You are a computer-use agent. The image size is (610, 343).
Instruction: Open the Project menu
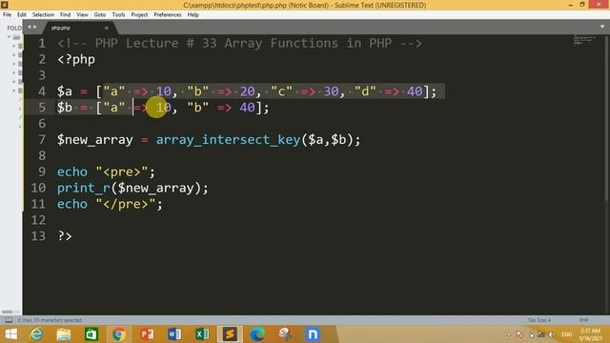(139, 15)
